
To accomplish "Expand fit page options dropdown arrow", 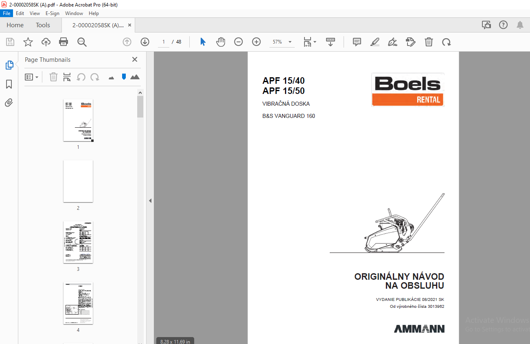I will [x=315, y=42].
